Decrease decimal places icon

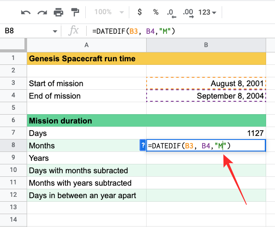coord(171,12)
